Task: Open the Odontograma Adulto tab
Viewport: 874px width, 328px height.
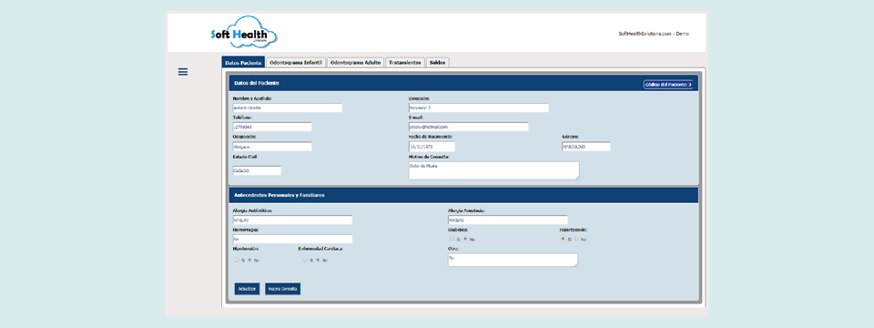Action: point(355,63)
